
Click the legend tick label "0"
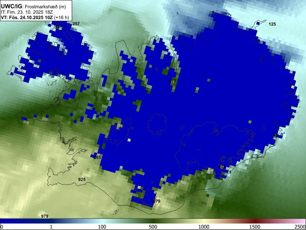2,227
